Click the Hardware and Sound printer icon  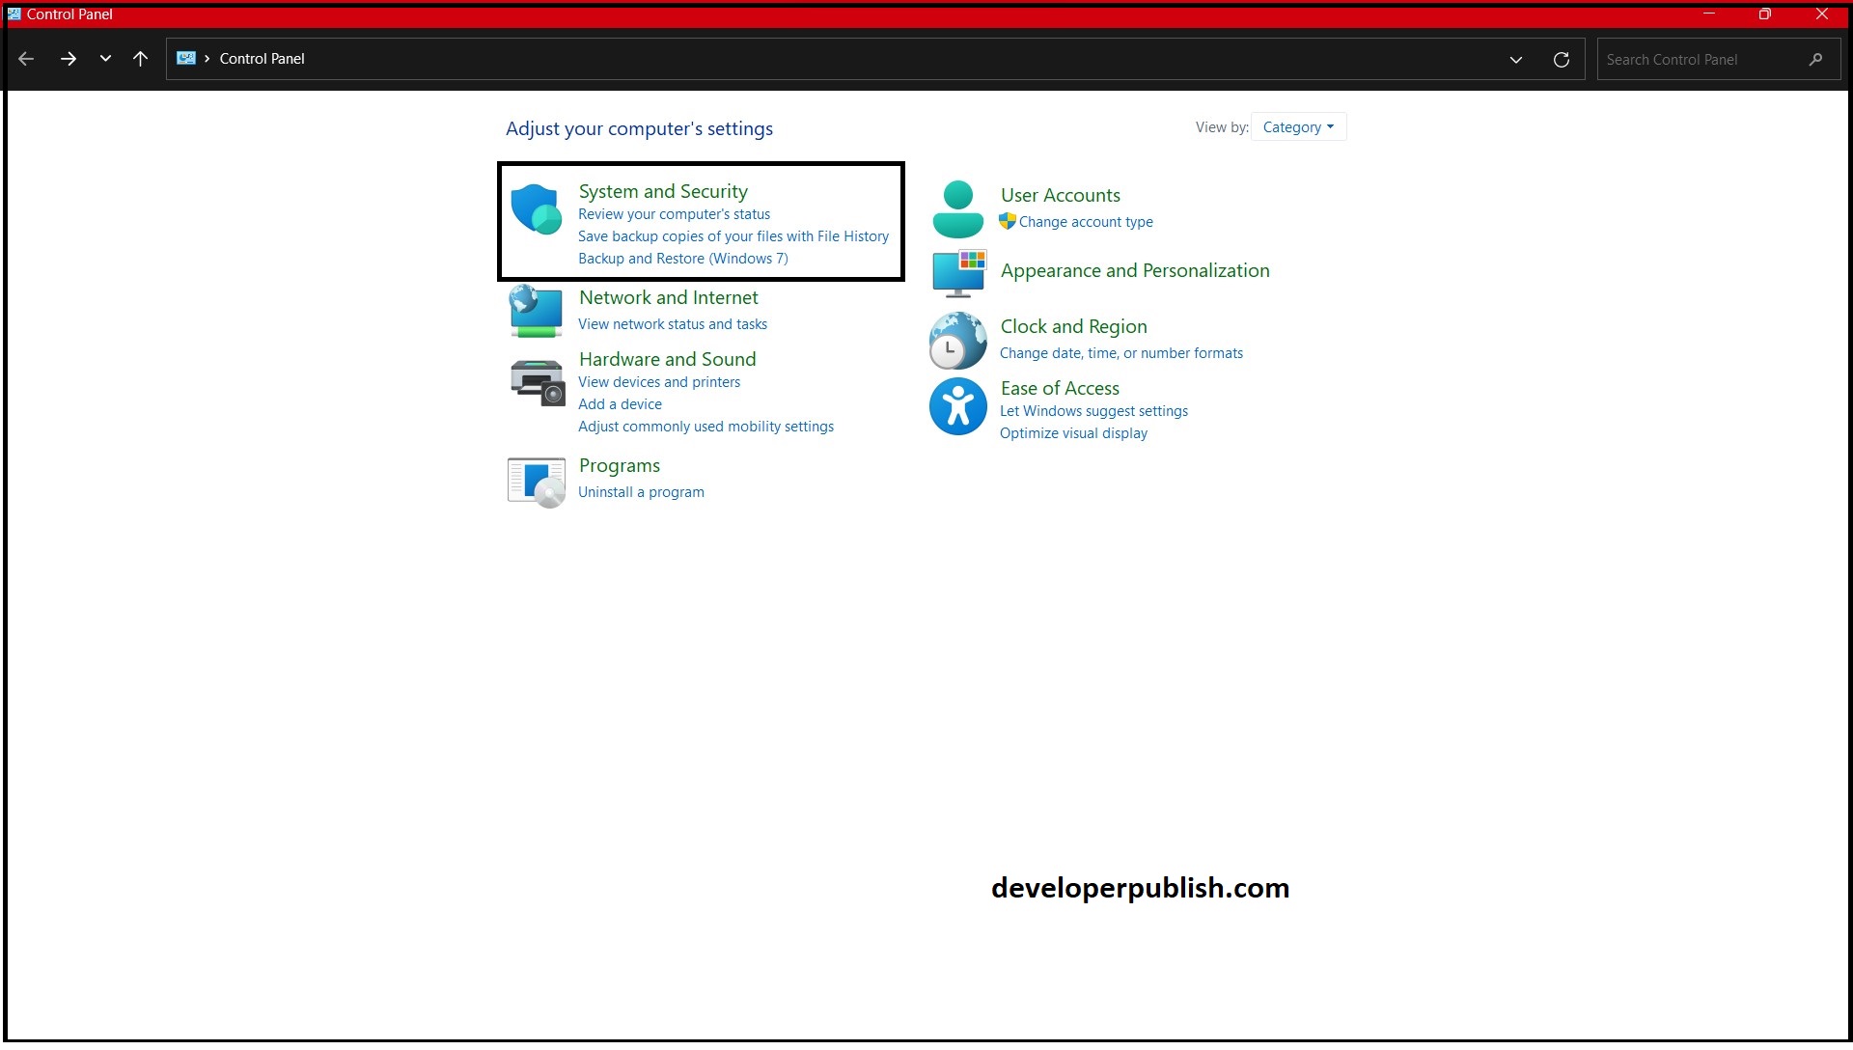(x=537, y=382)
